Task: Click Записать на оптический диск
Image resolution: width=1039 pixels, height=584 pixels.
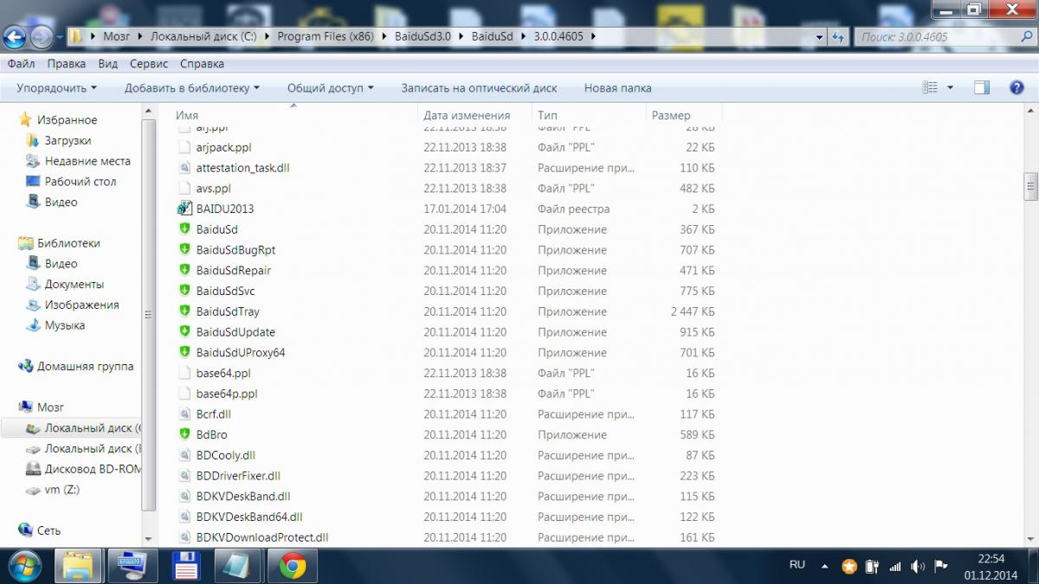Action: click(479, 88)
